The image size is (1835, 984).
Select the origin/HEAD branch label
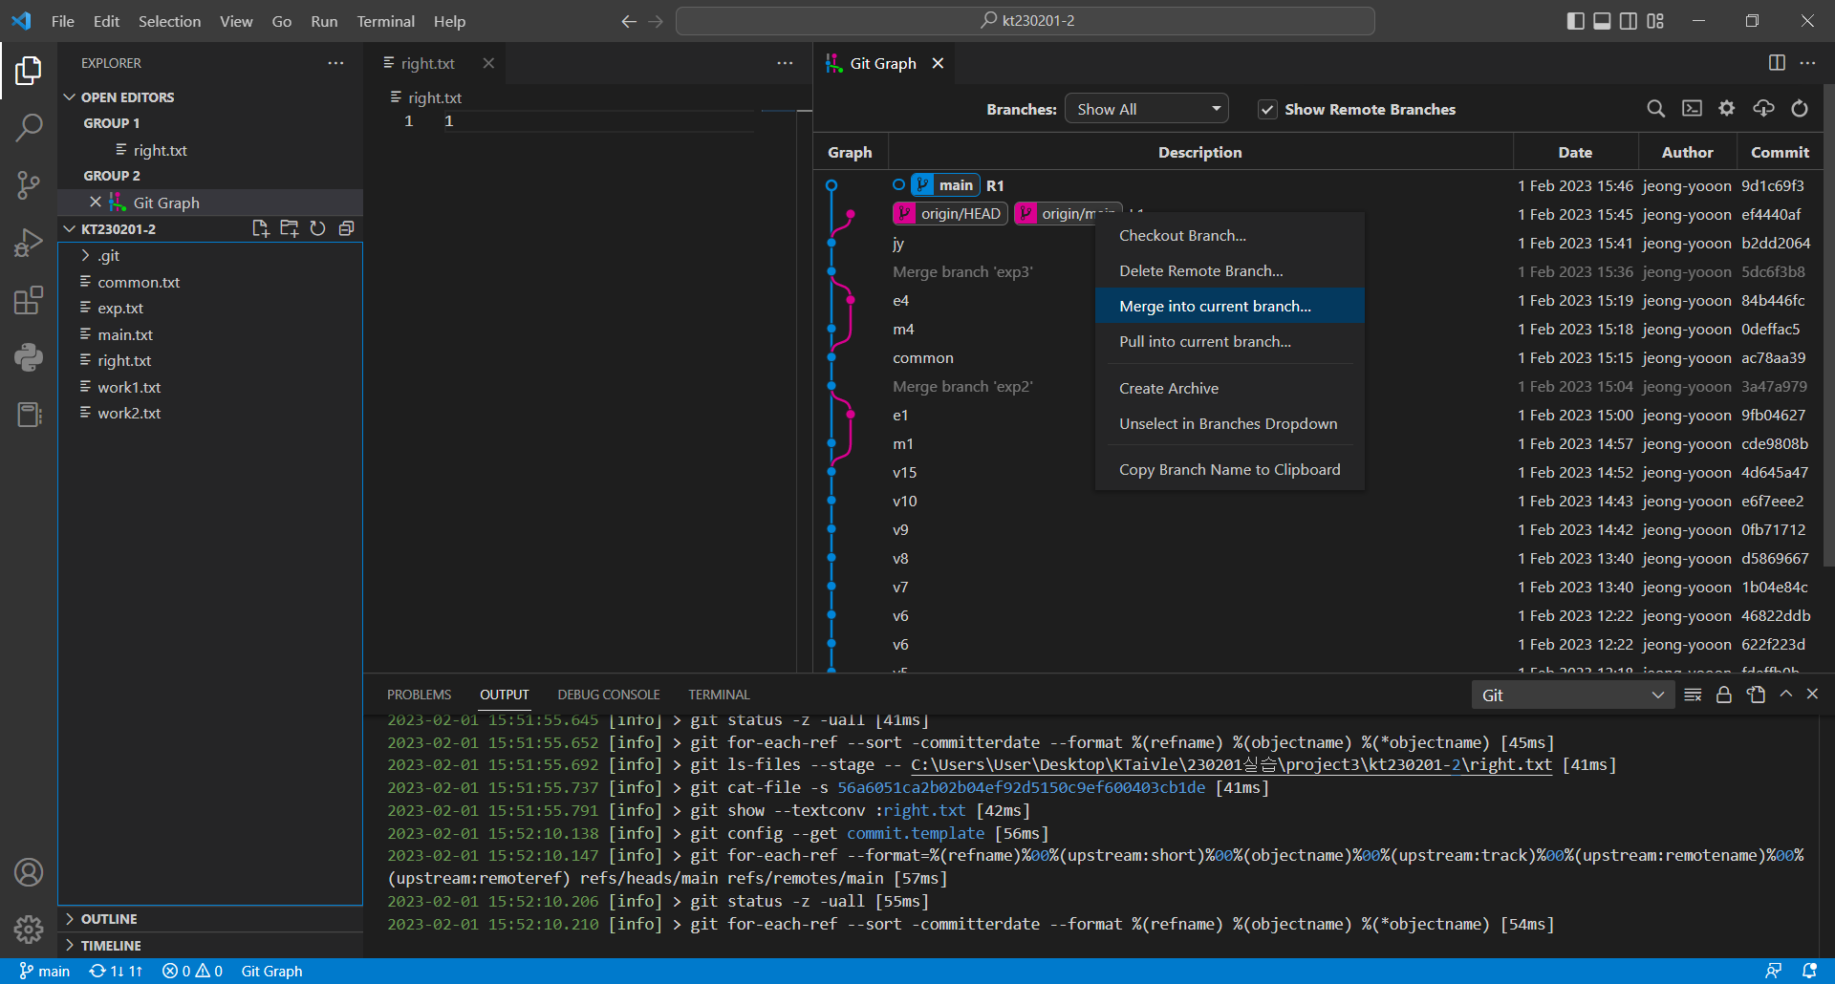pyautogui.click(x=950, y=214)
